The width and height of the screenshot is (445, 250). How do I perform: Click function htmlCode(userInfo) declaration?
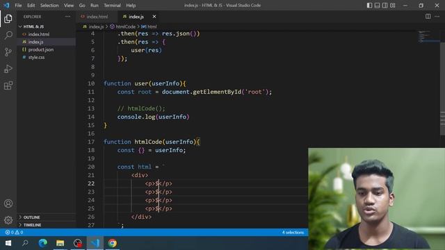pyautogui.click(x=152, y=142)
